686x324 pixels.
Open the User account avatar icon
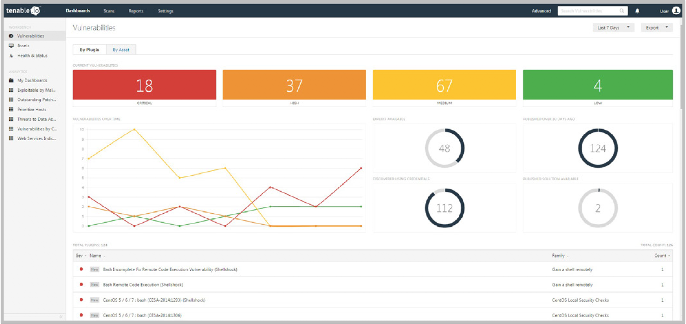coord(676,11)
